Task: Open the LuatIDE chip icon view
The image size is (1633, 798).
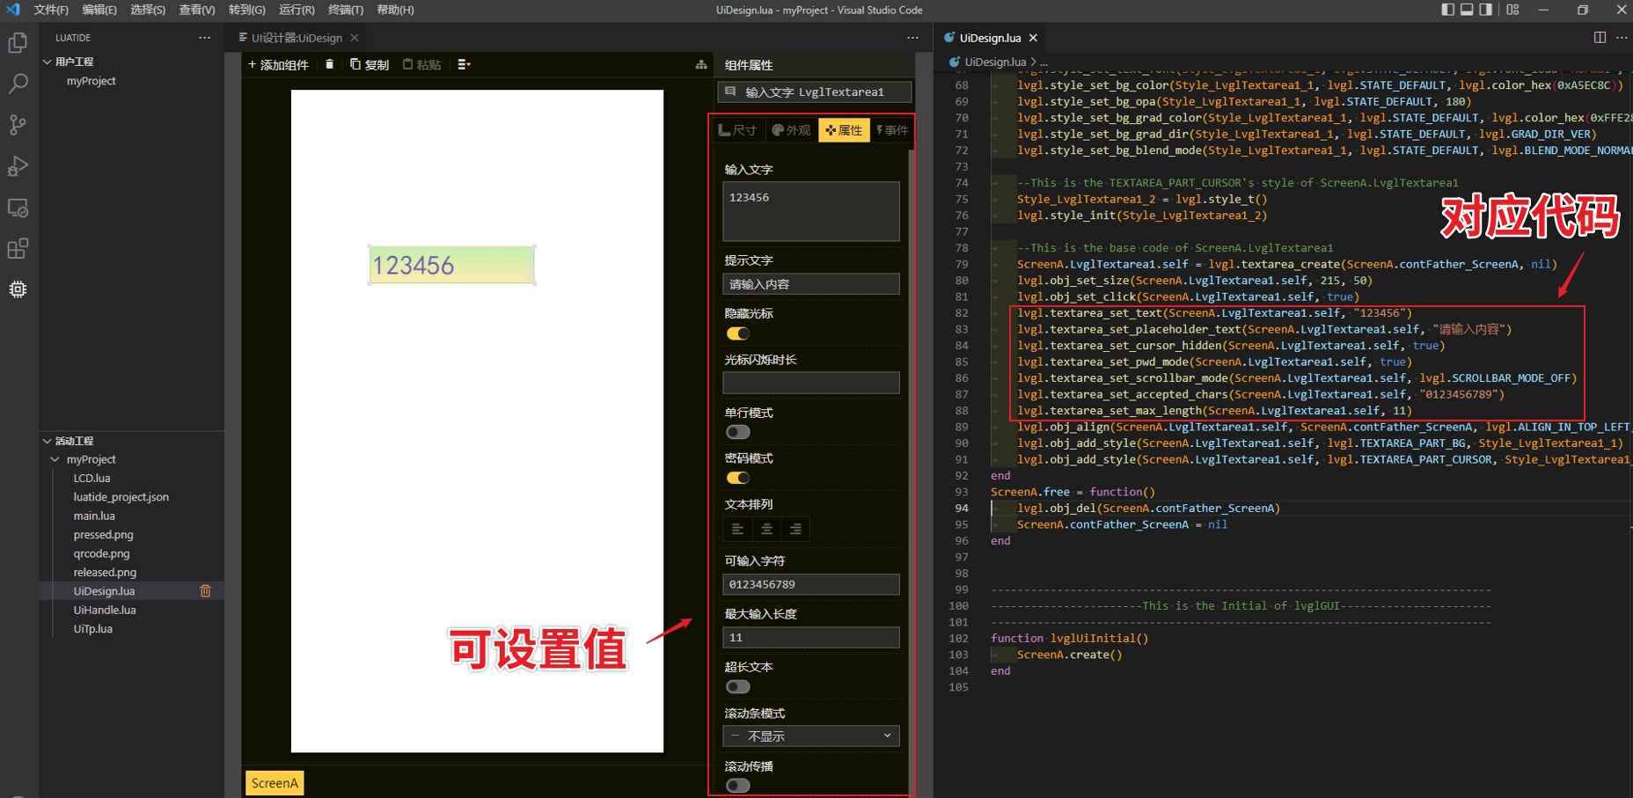Action: click(x=18, y=289)
